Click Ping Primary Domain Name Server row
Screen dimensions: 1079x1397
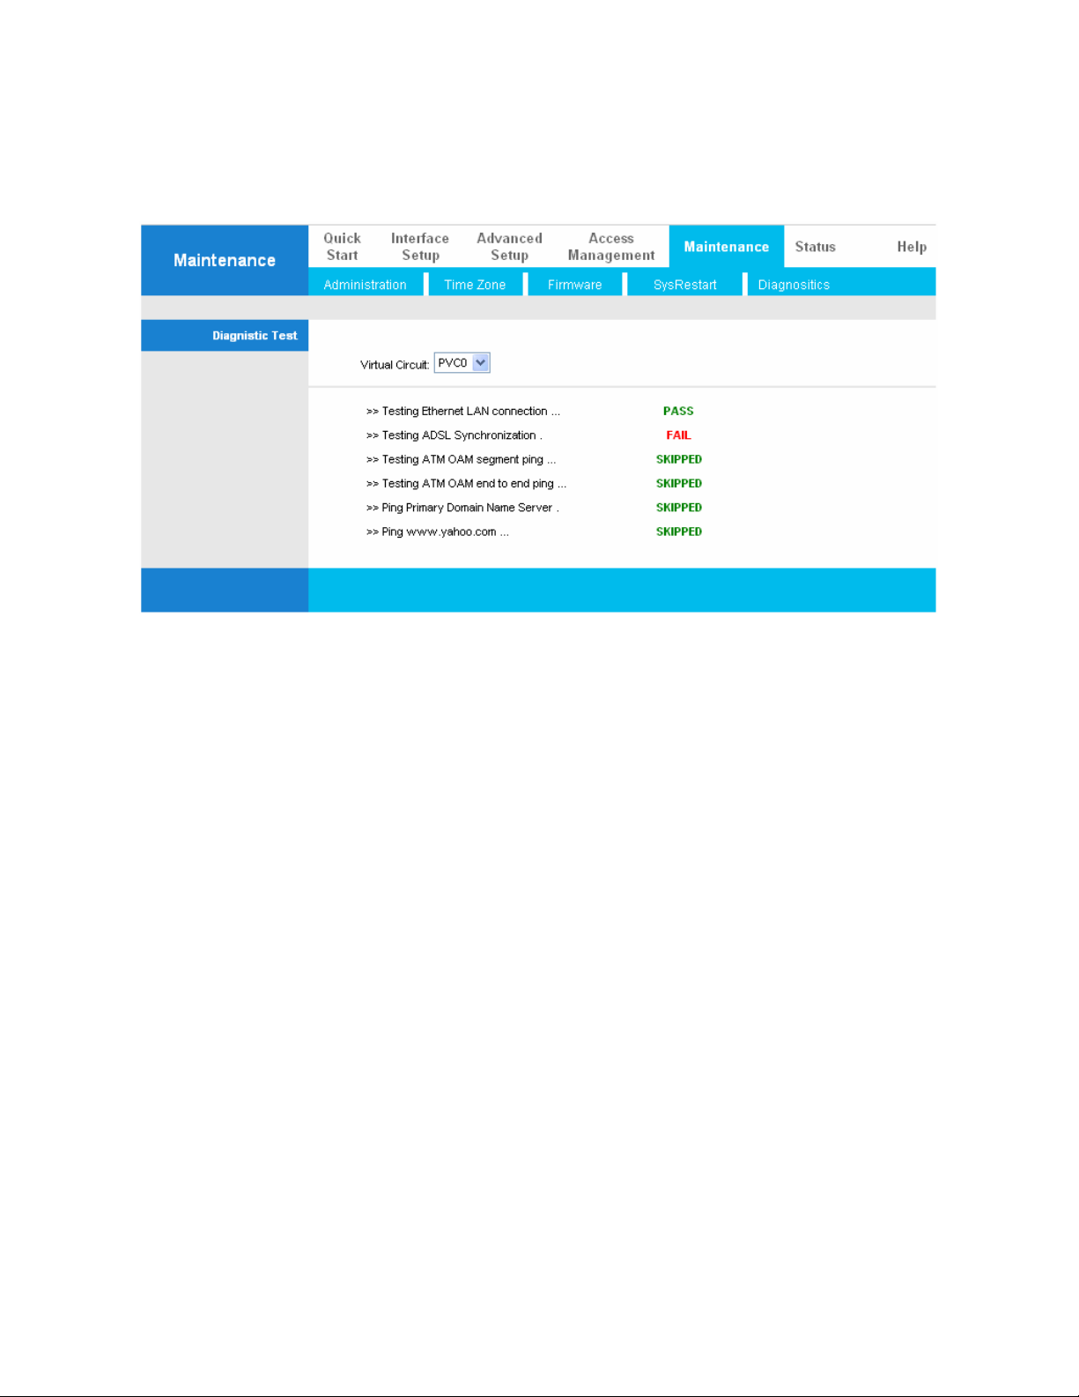tap(462, 508)
